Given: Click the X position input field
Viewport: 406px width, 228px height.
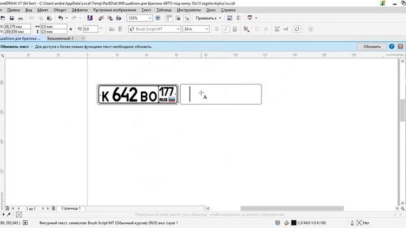Looking at the screenshot, I should (17, 27).
